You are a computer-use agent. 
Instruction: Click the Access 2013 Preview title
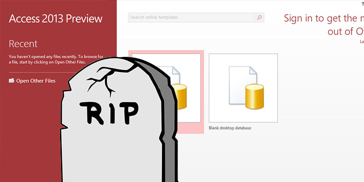[56, 19]
